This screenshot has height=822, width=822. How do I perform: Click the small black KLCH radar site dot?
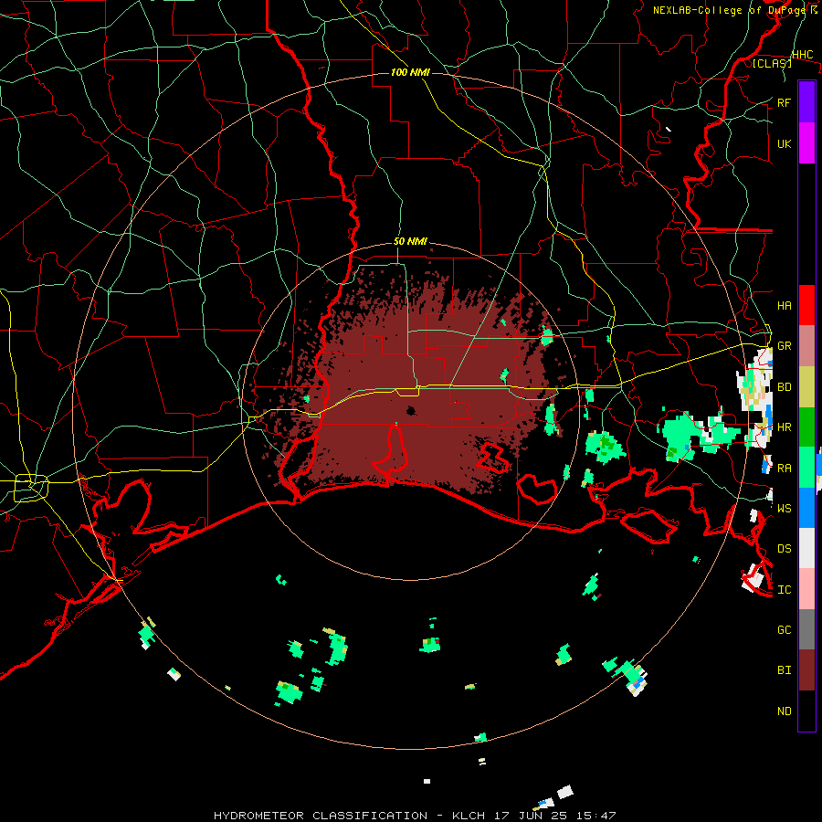pyautogui.click(x=411, y=411)
